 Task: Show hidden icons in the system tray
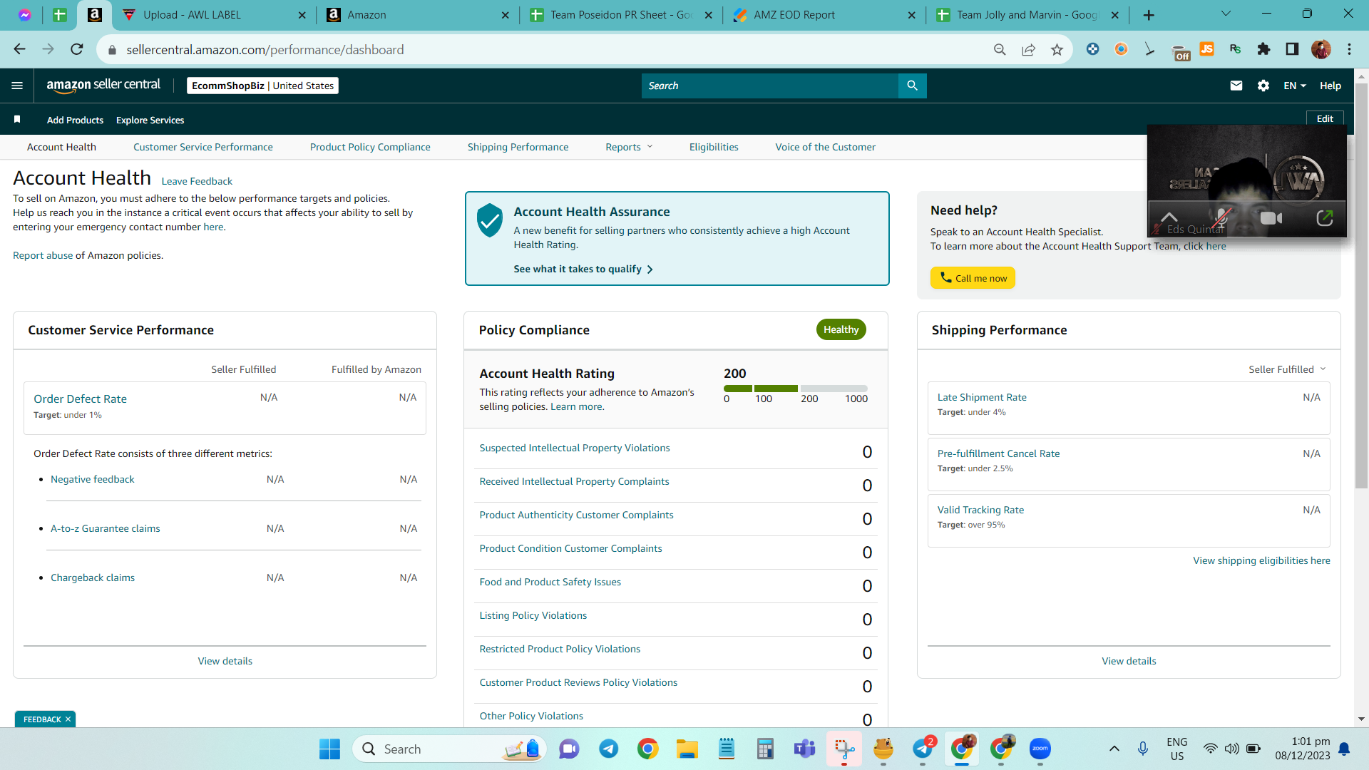1114,749
